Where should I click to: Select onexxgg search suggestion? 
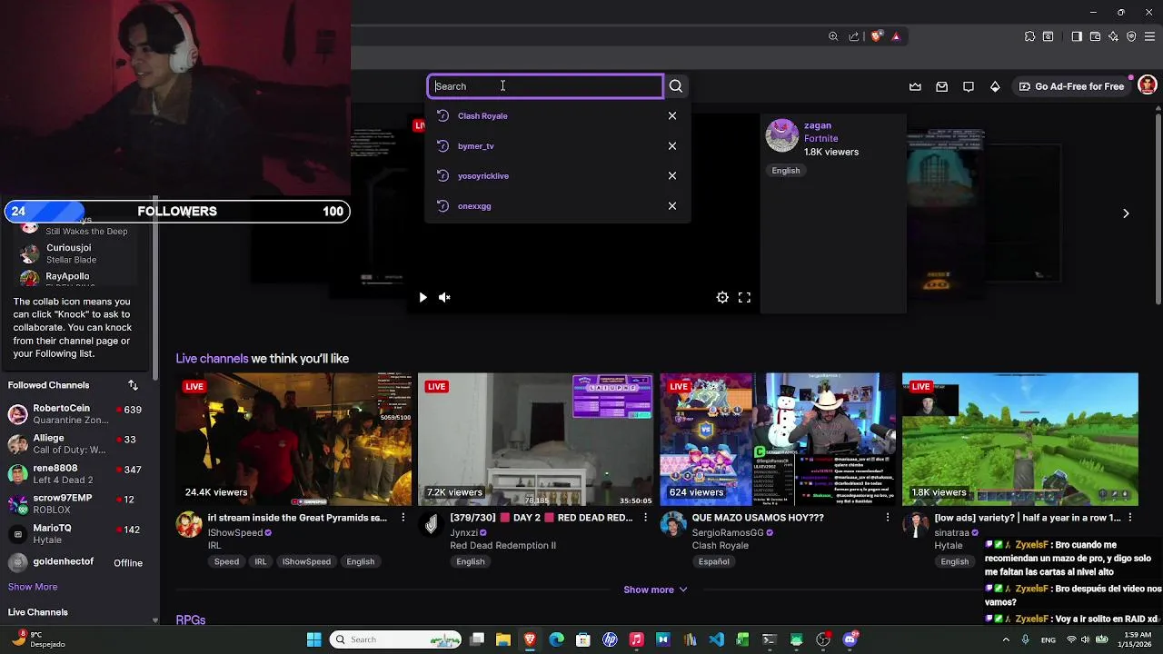coord(474,206)
